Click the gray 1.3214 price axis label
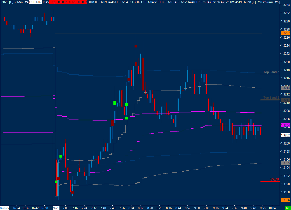This screenshot has width=291, height=210. pyautogui.click(x=286, y=88)
